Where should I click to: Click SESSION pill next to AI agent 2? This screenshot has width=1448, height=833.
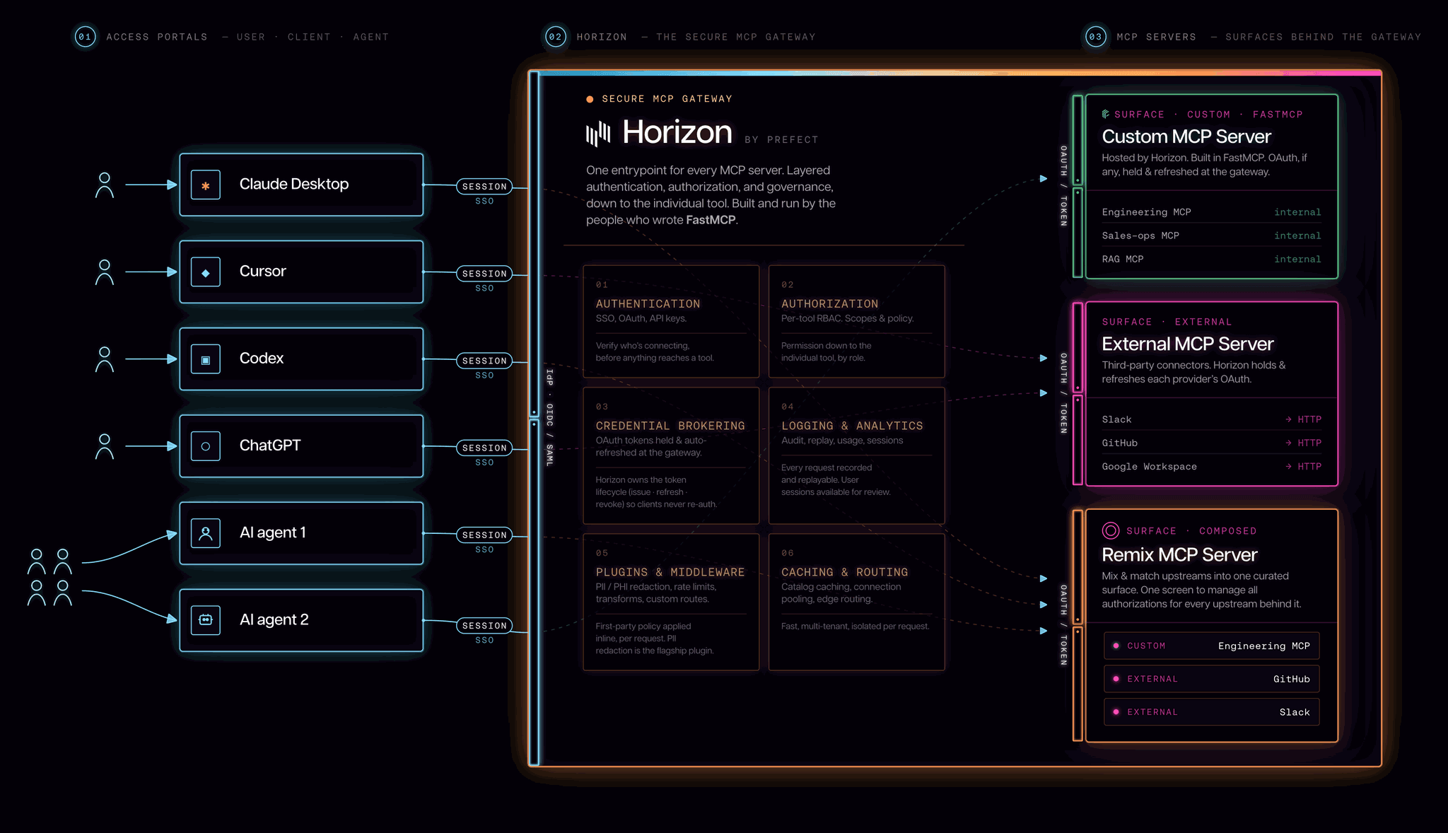tap(484, 625)
